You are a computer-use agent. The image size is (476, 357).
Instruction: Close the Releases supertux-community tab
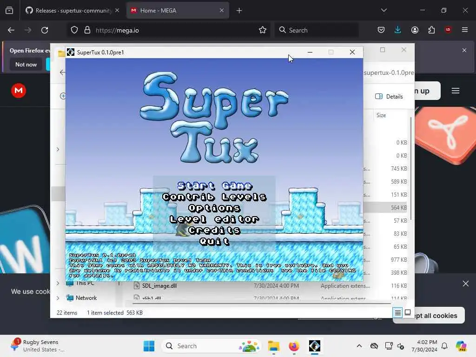coord(117,10)
